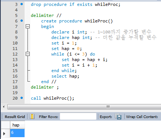Viewport: 161px width, 139px height.
Task: Click the statement dot on line 3
Action: [x=22, y=4]
